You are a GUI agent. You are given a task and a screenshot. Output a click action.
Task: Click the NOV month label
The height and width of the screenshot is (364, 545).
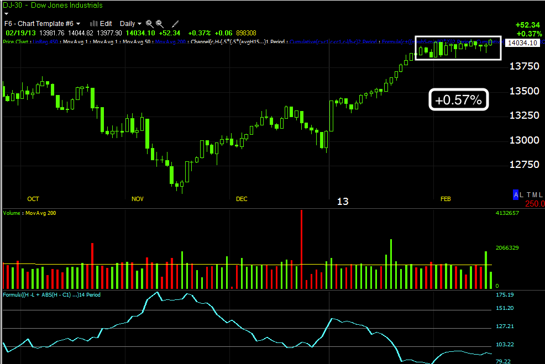point(137,199)
